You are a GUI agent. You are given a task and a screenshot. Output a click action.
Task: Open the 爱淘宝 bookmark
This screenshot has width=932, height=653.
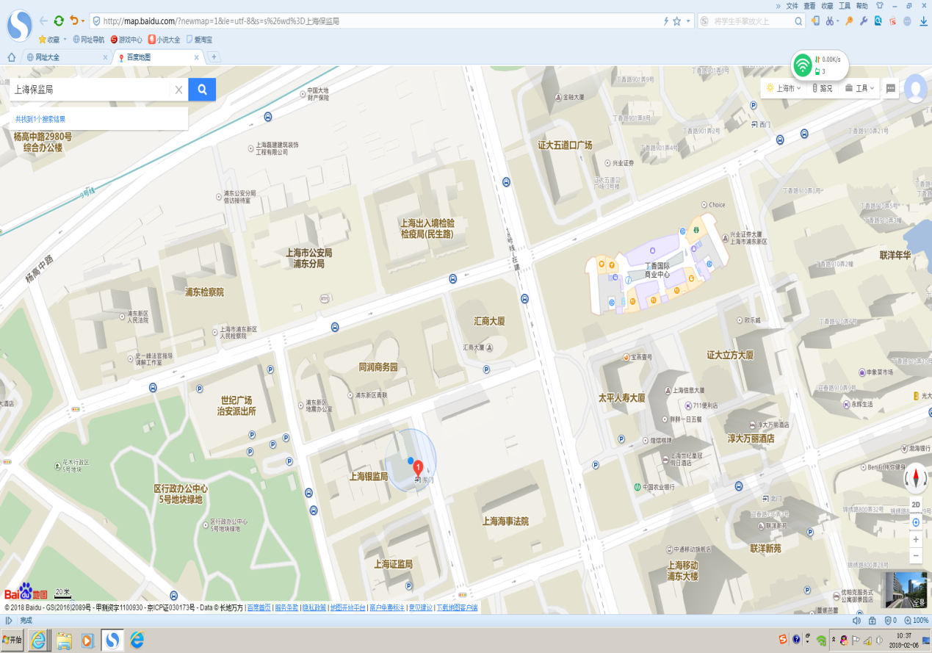[x=199, y=40]
